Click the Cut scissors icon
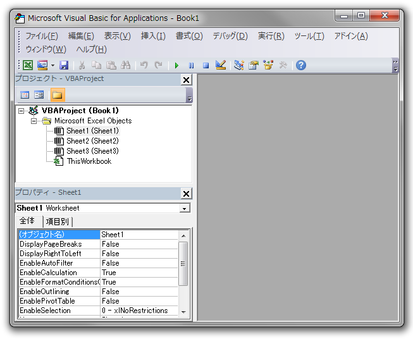 pos(82,65)
